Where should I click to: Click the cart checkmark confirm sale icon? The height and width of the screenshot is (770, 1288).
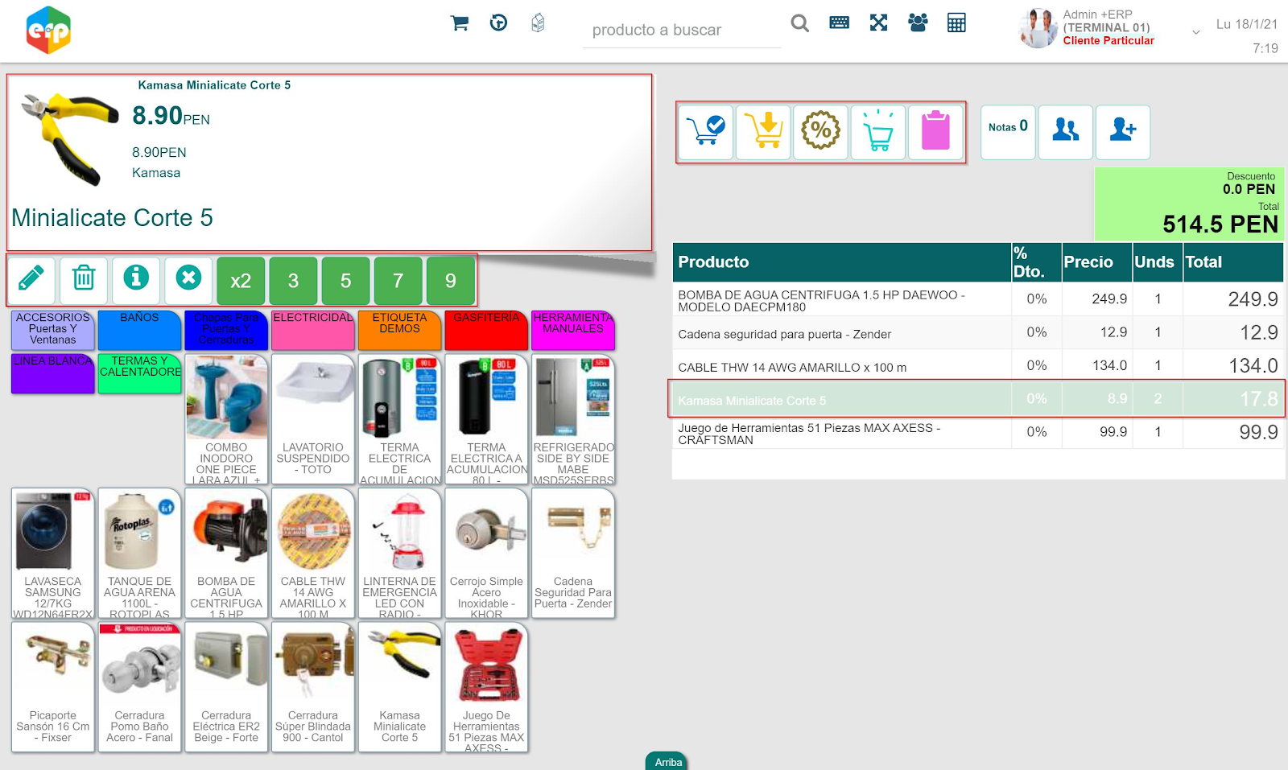pyautogui.click(x=705, y=132)
